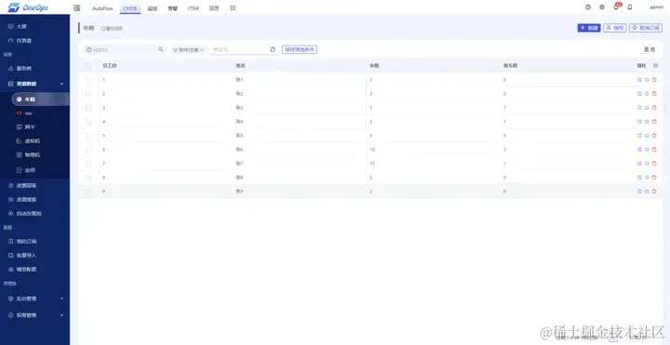The height and width of the screenshot is (345, 670).
Task: Switch to the CMDB top tab
Action: 130,8
